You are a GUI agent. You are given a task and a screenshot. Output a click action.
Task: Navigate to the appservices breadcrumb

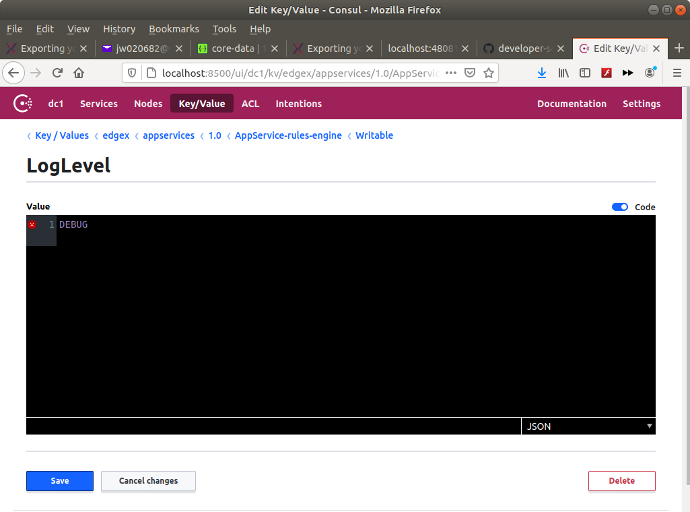point(168,135)
